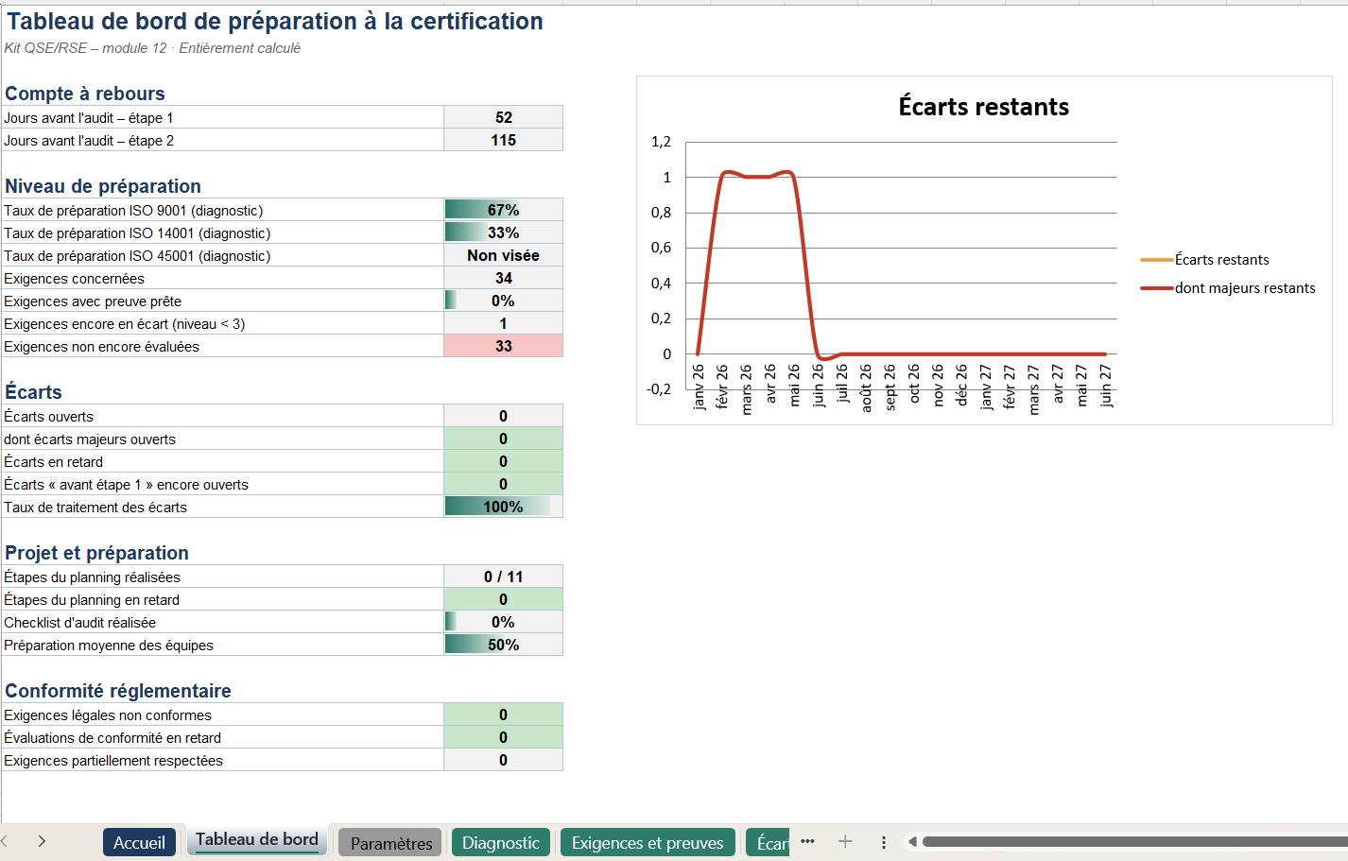Viewport: 1348px width, 861px height.
Task: Switch to the Paramètres sheet tab
Action: (391, 842)
